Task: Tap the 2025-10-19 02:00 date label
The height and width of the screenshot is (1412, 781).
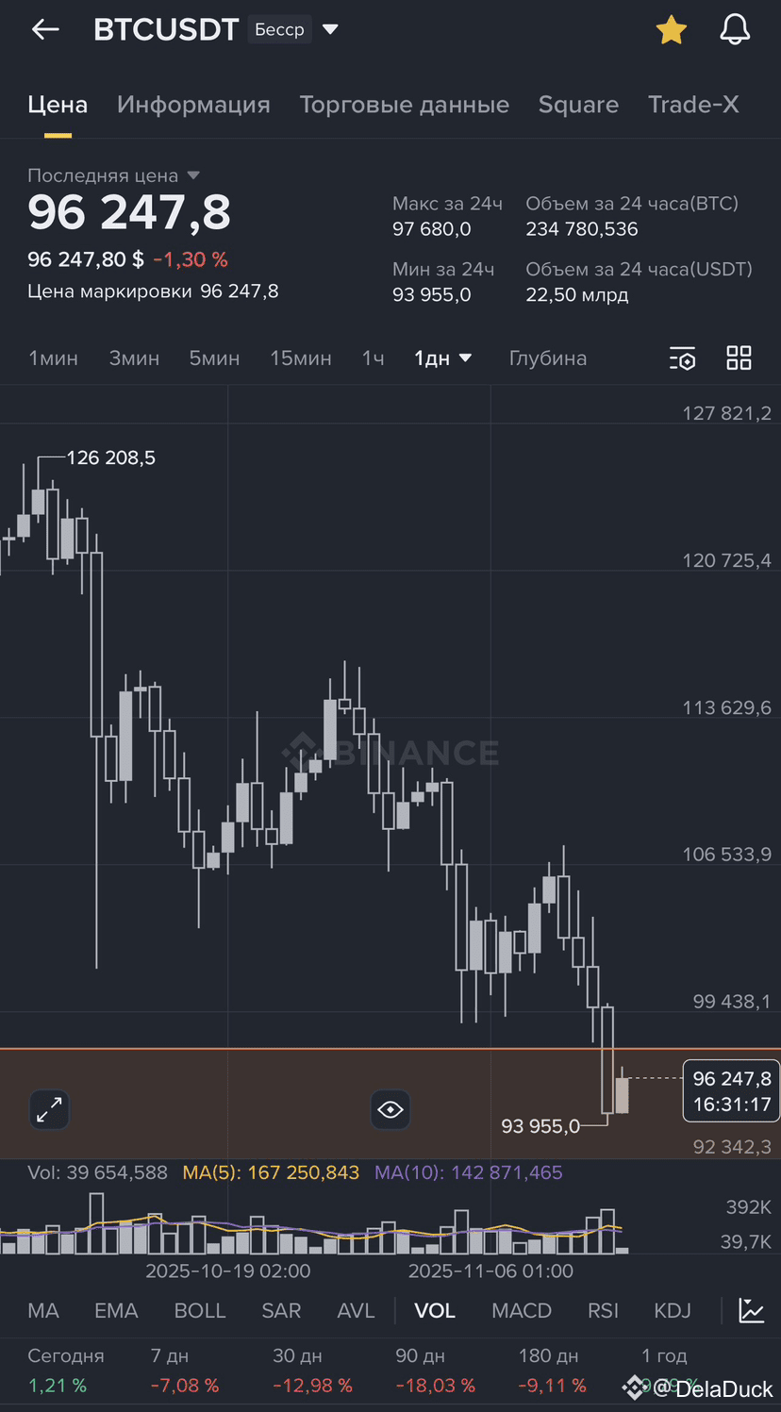Action: (228, 1271)
